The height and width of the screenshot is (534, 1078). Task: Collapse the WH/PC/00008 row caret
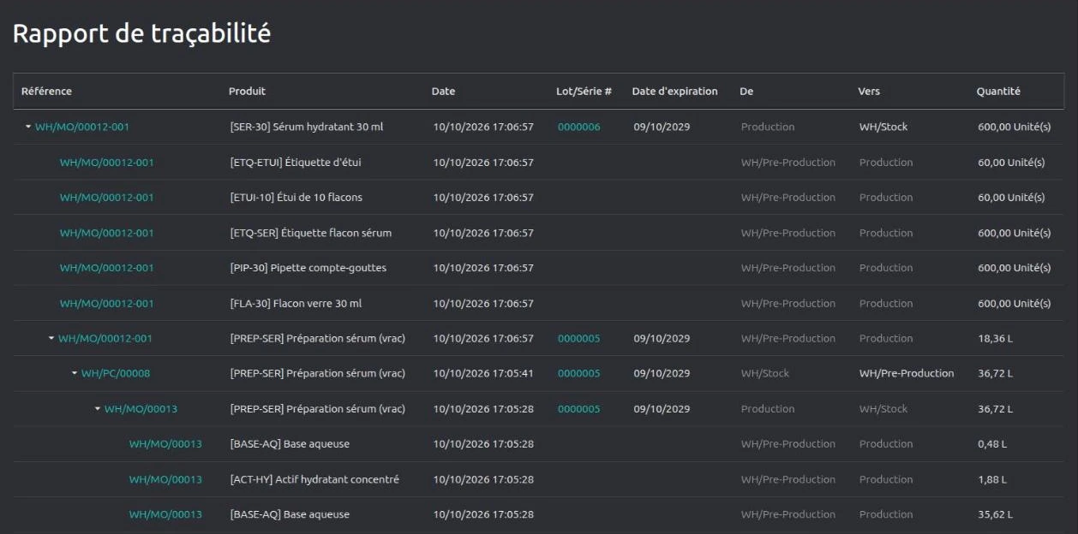point(75,373)
